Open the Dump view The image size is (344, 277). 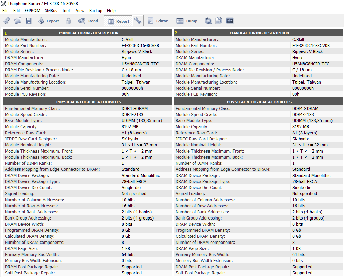click(187, 21)
